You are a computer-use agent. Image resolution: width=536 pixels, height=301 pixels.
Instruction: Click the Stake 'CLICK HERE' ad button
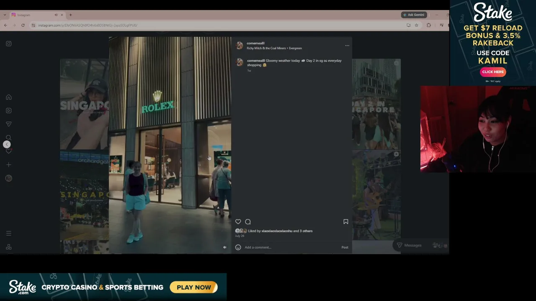[493, 72]
